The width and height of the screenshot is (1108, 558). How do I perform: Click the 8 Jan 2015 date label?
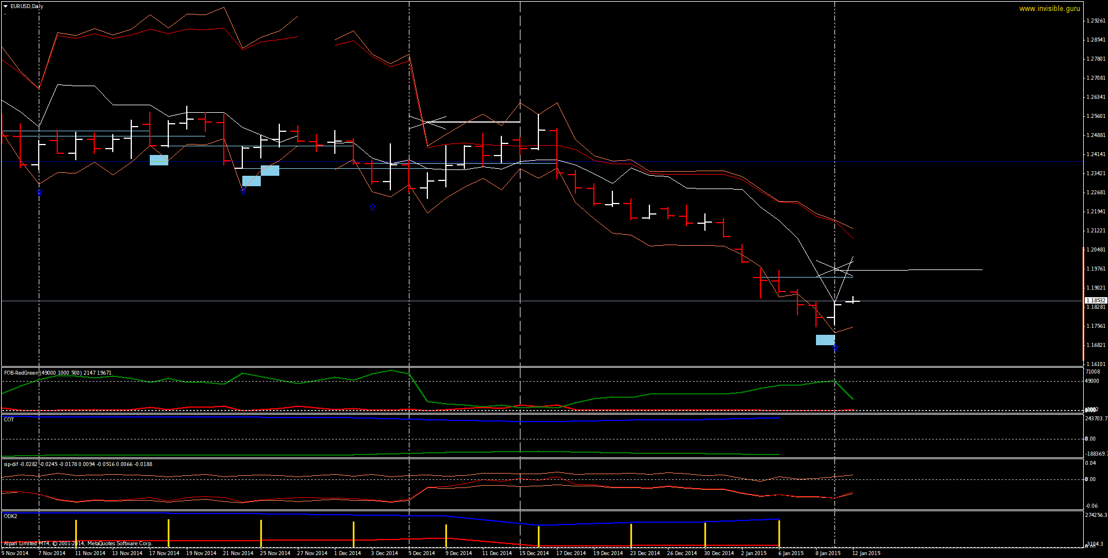click(x=828, y=553)
